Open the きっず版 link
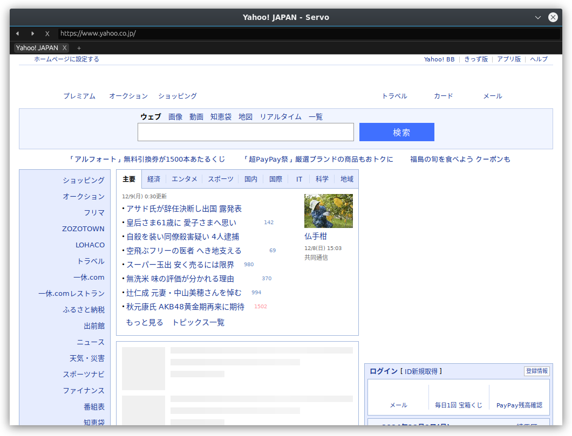This screenshot has width=572, height=436. click(x=476, y=59)
